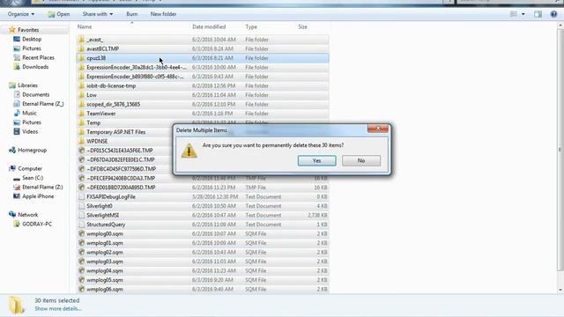Open Recent Places in navigation pane
The image size is (564, 317).
38,57
